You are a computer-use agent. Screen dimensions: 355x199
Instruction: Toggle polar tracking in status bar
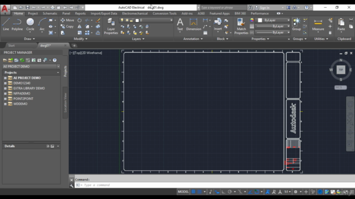pyautogui.click(x=230, y=192)
